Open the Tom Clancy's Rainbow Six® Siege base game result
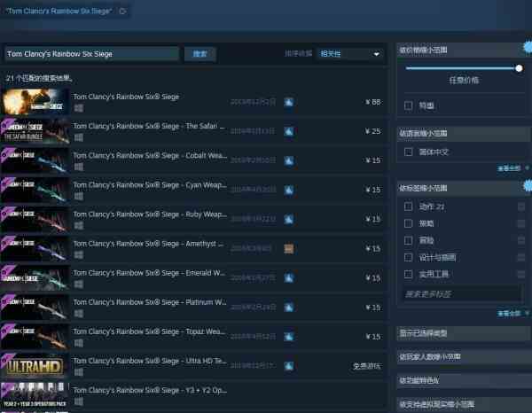 click(x=126, y=97)
